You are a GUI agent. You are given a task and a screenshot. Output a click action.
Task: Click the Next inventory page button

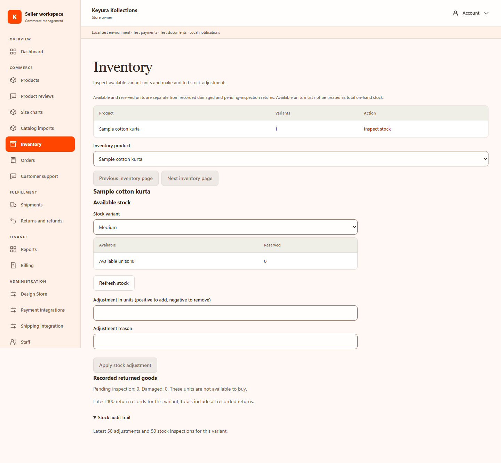tap(190, 178)
